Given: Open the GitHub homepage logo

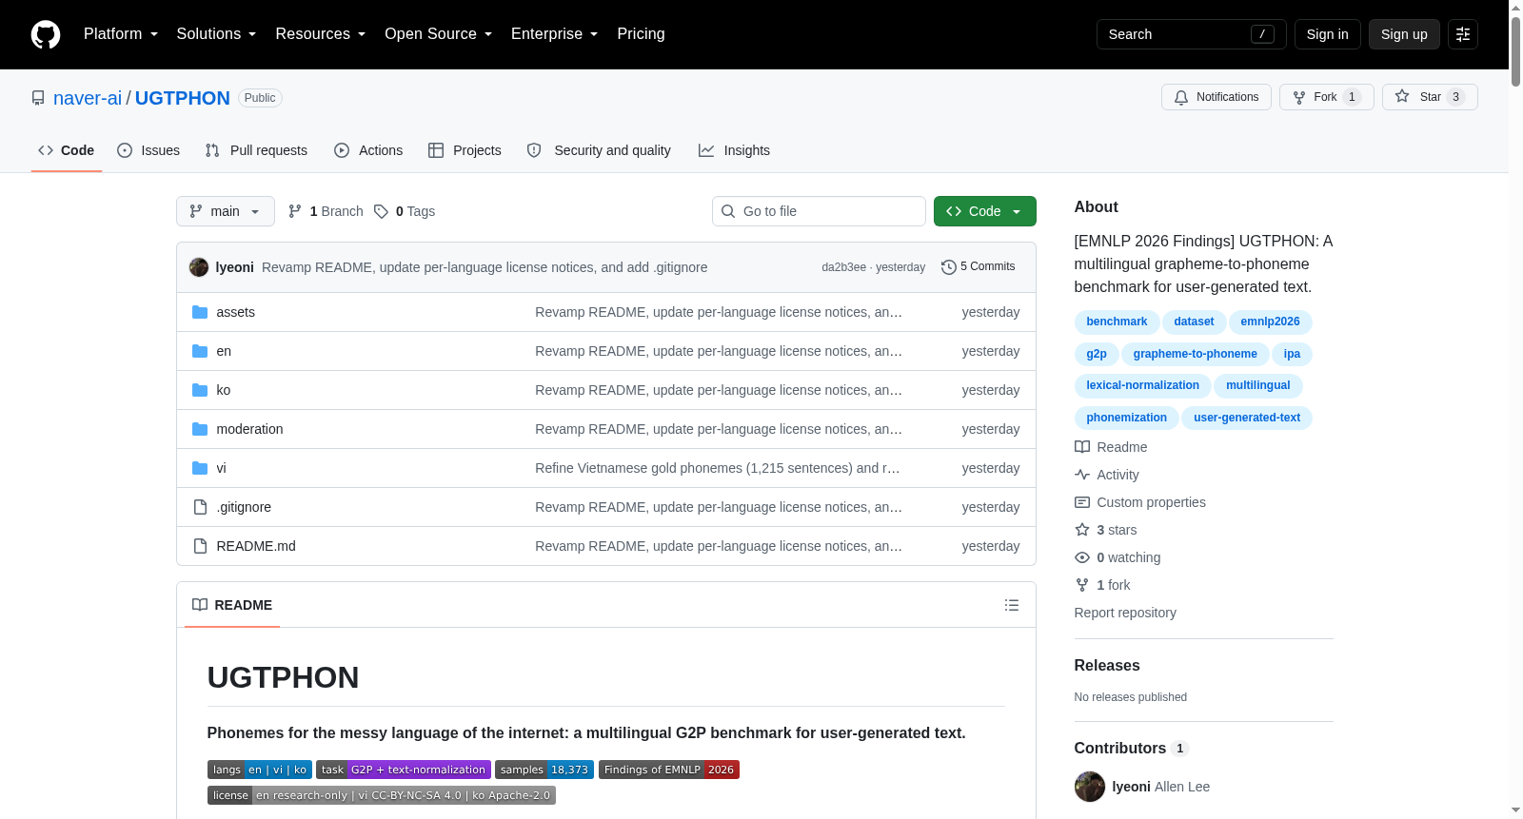Looking at the screenshot, I should 46,34.
